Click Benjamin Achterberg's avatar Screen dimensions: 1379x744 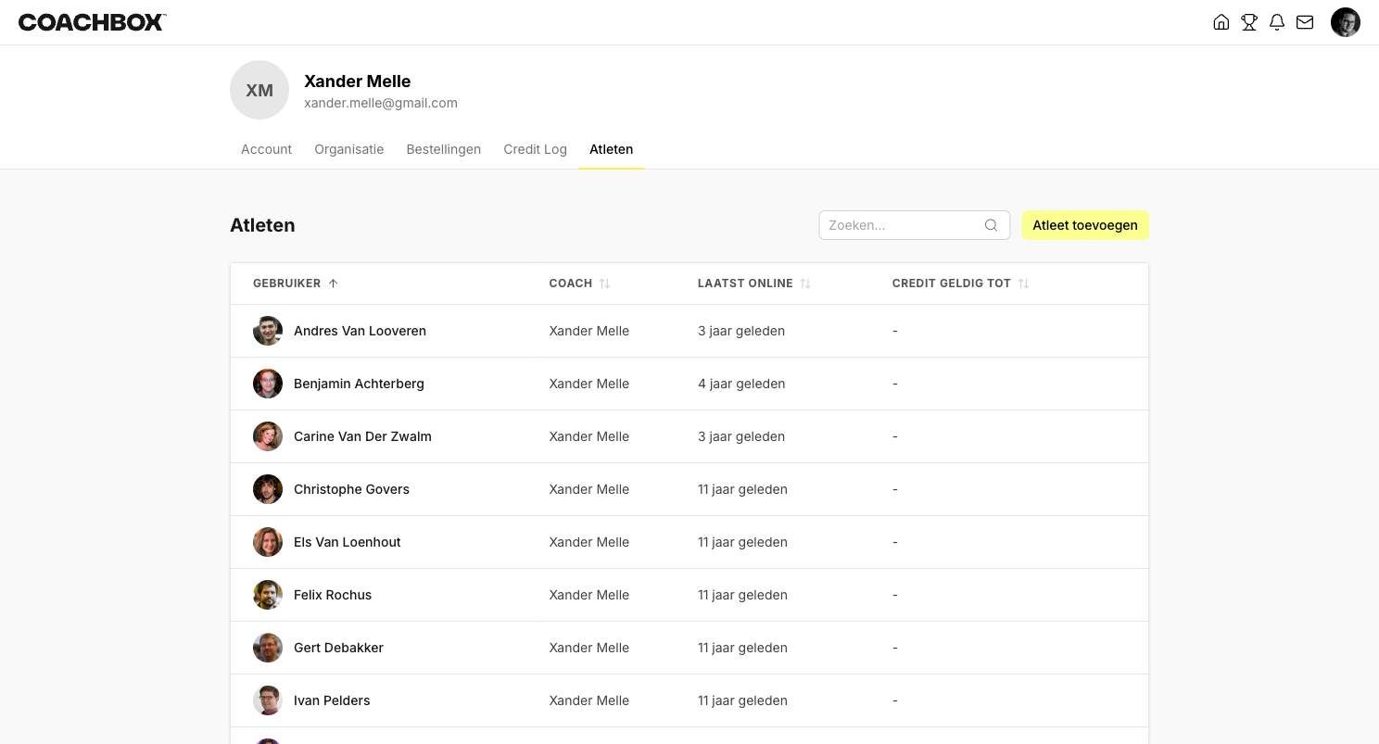pyautogui.click(x=268, y=384)
